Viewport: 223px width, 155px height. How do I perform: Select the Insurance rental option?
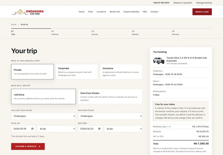[121, 72]
